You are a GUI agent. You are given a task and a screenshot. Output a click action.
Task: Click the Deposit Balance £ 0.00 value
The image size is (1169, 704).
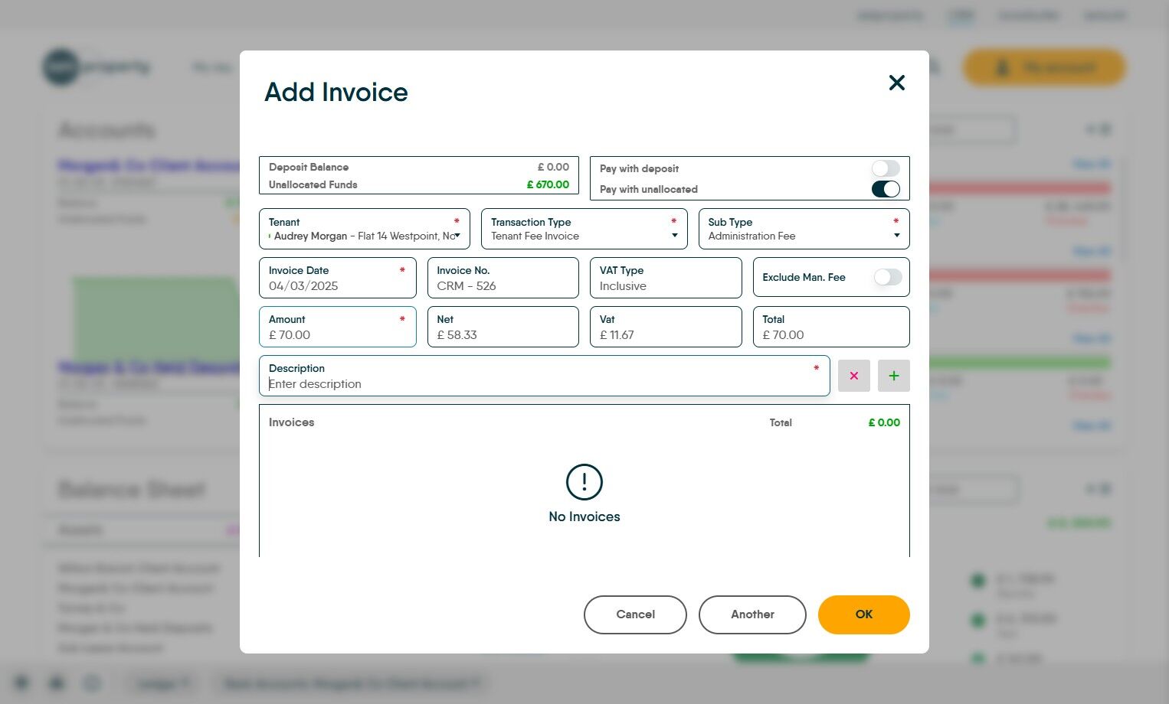point(553,167)
